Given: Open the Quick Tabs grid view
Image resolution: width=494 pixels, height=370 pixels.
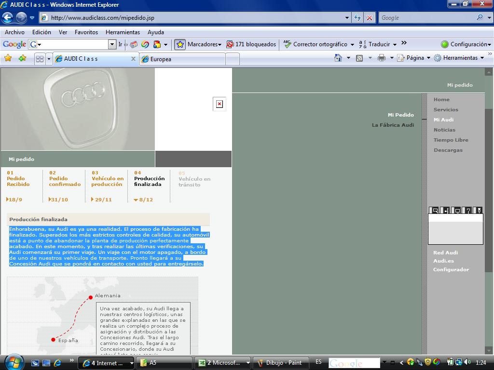Looking at the screenshot, I should click(40, 59).
